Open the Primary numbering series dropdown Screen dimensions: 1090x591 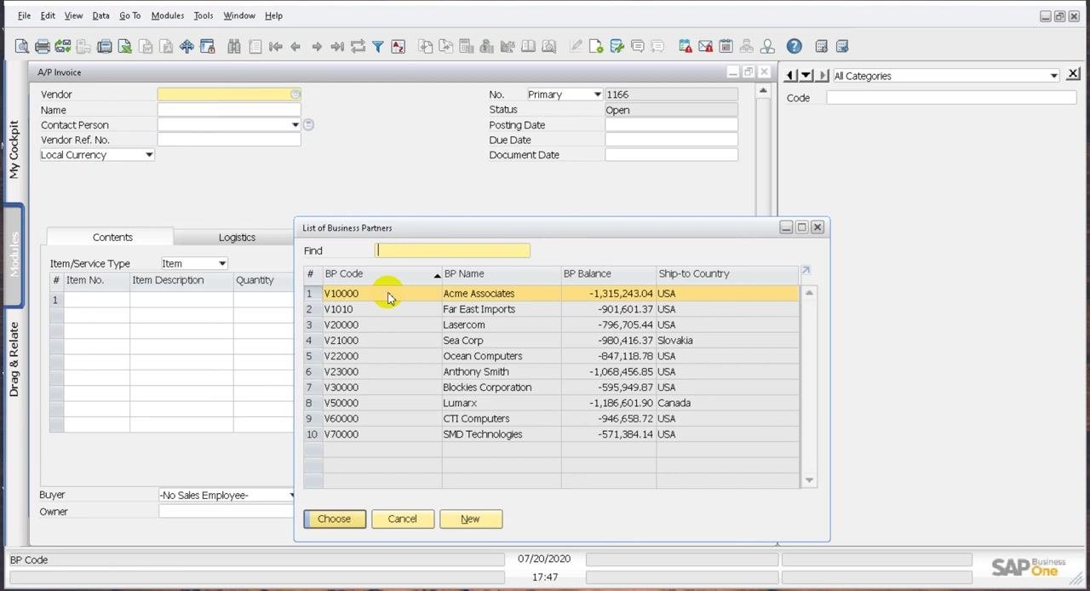(597, 95)
